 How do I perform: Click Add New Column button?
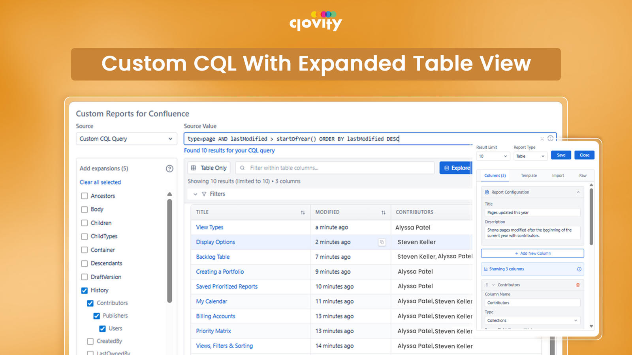pos(532,253)
